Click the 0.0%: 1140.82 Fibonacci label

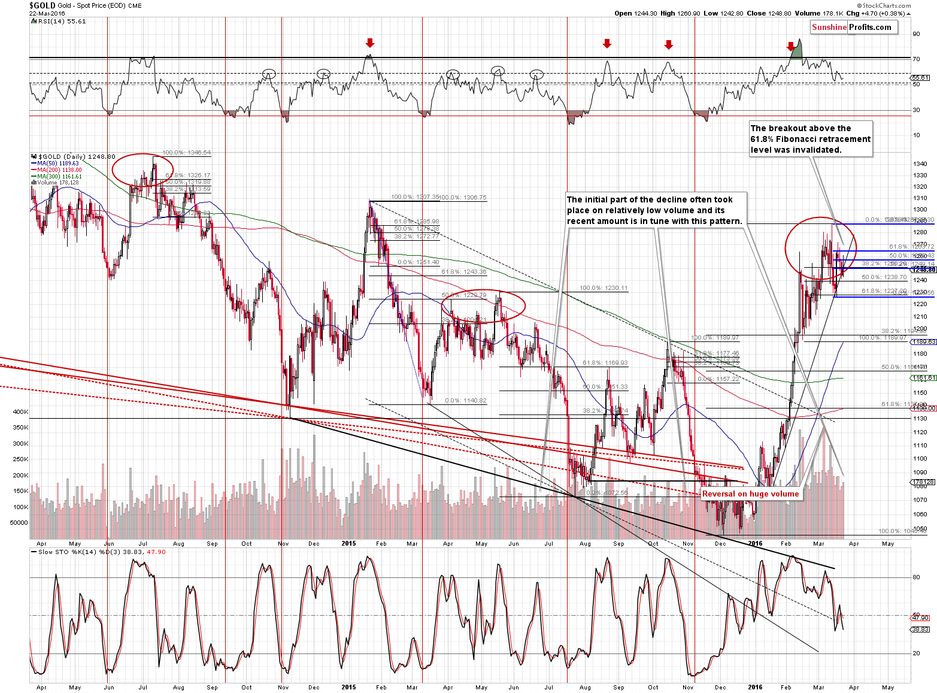point(466,401)
